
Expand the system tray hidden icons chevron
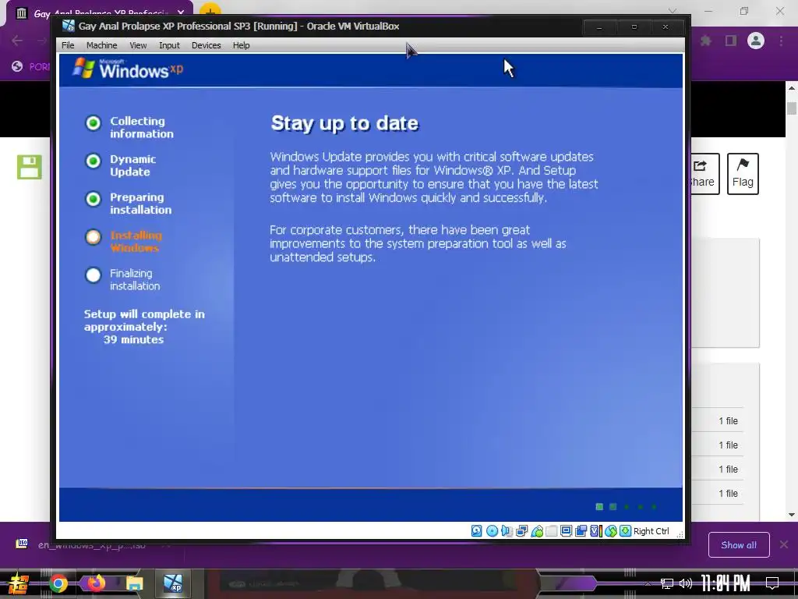coord(648,583)
